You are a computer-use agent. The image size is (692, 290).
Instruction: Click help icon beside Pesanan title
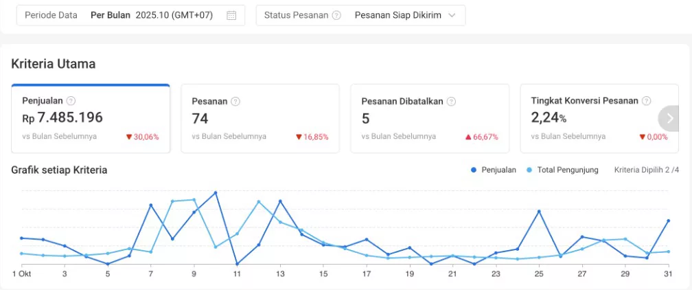235,101
